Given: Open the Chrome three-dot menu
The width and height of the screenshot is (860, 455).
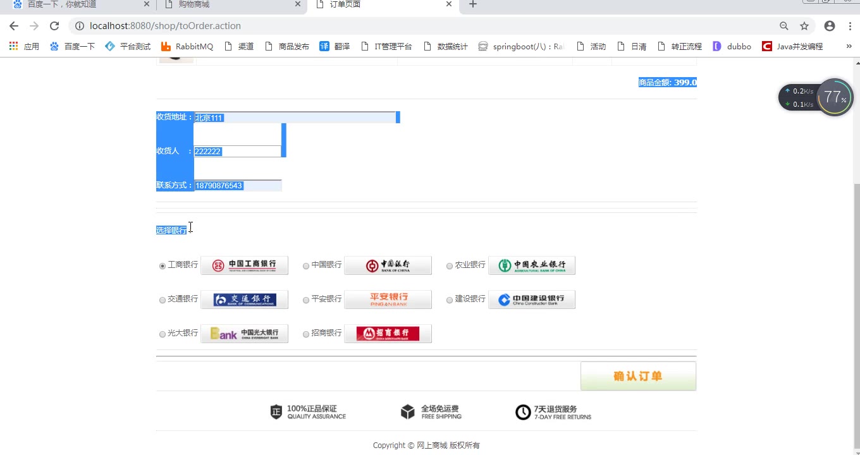Looking at the screenshot, I should click(851, 26).
